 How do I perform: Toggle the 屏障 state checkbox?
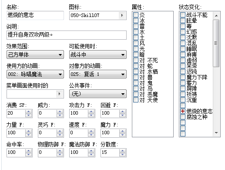coord(183,88)
